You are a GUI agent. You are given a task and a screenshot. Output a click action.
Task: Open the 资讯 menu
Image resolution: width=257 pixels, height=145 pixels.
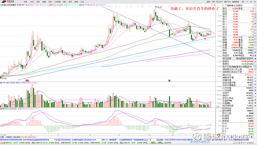38,2
